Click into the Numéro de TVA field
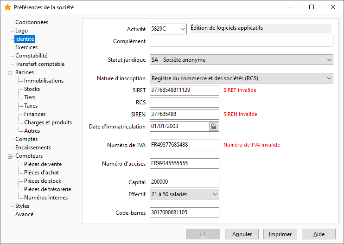344x244 pixels. pyautogui.click(x=185, y=145)
